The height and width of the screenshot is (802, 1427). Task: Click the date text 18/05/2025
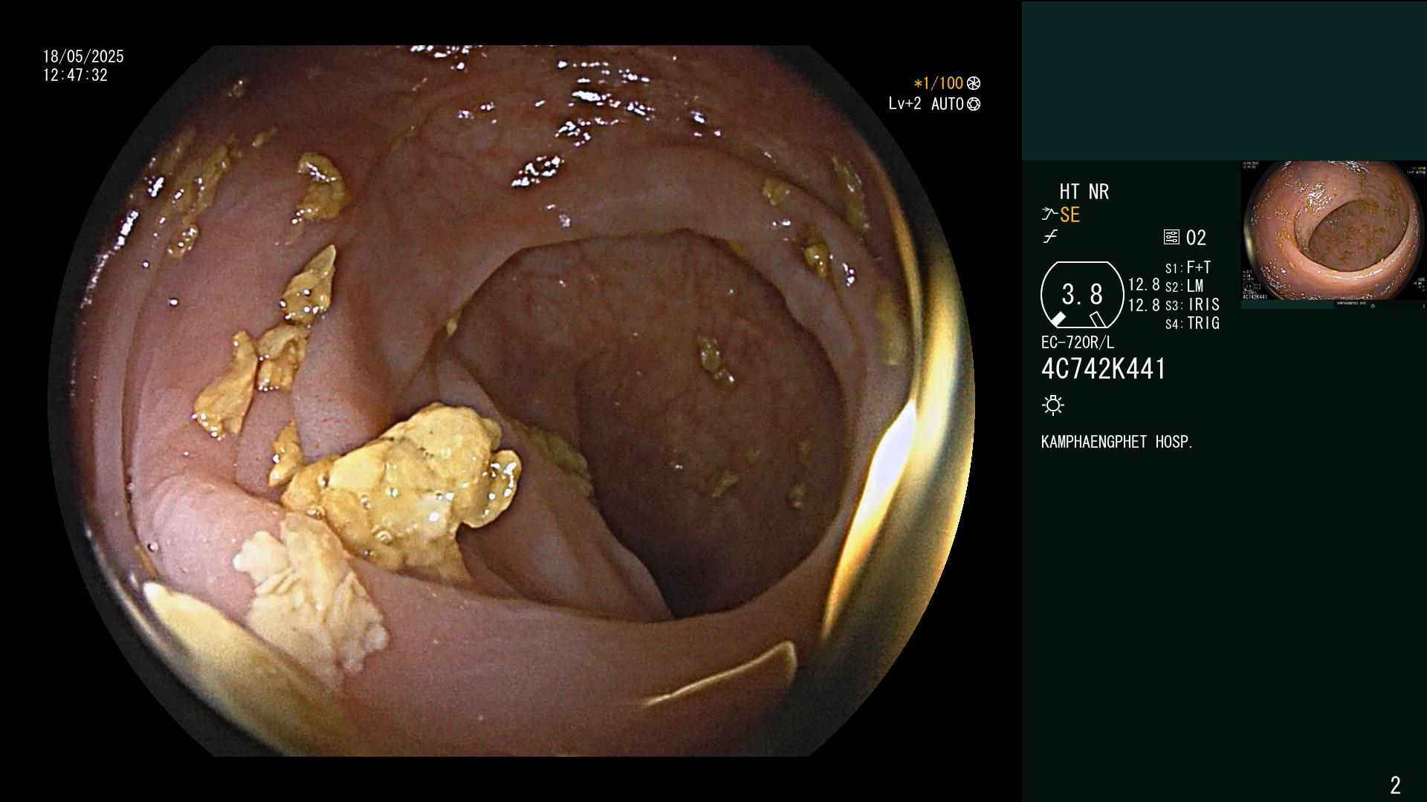[x=83, y=56]
